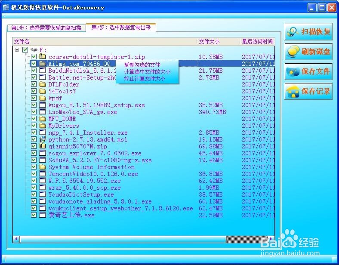
Task: Click the exe icon beside 爱奇艺上传.exe
Action: [43, 215]
